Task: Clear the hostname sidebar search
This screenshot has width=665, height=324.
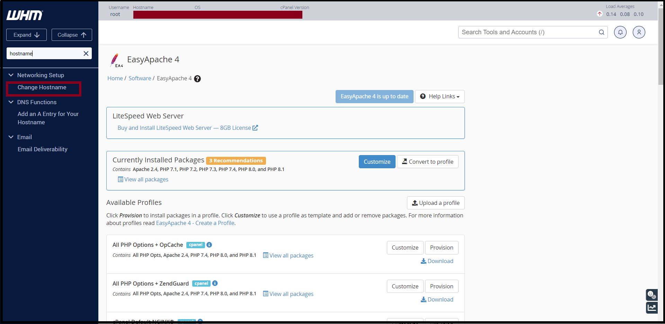Action: coord(86,53)
